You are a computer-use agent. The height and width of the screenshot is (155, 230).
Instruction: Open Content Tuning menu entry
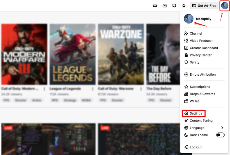(204, 121)
